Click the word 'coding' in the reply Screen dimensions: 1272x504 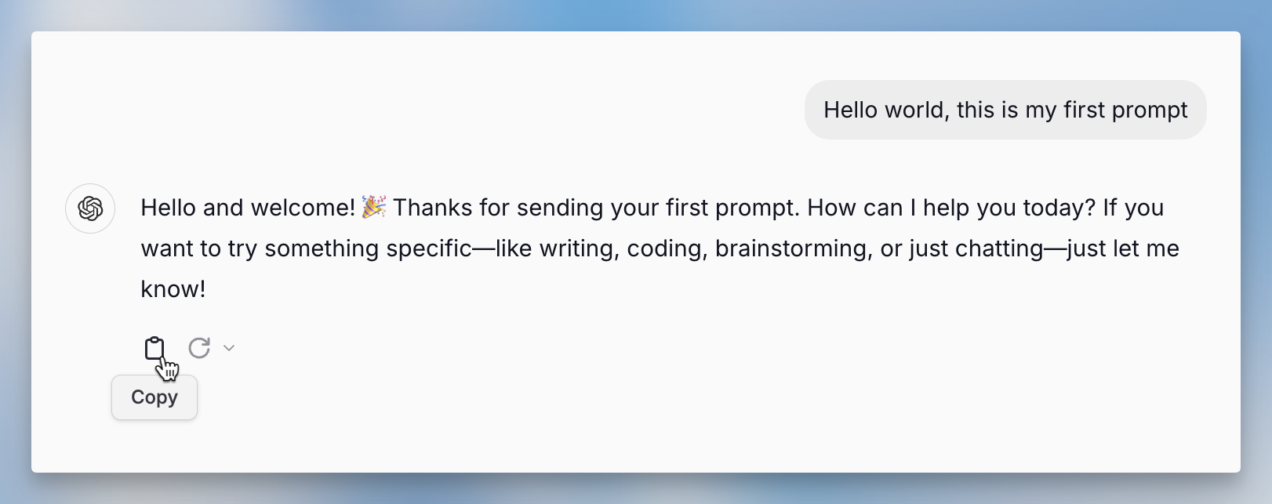tap(663, 248)
